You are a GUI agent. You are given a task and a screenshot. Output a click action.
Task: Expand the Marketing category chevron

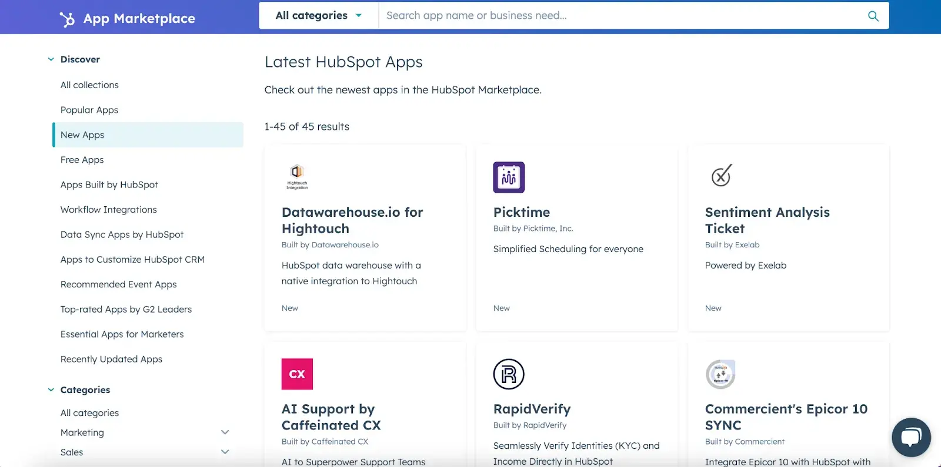coord(225,432)
